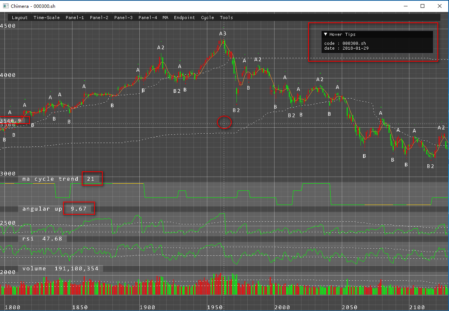449x311 pixels.
Task: Click the 1900 time axis label
Action: pos(147,307)
